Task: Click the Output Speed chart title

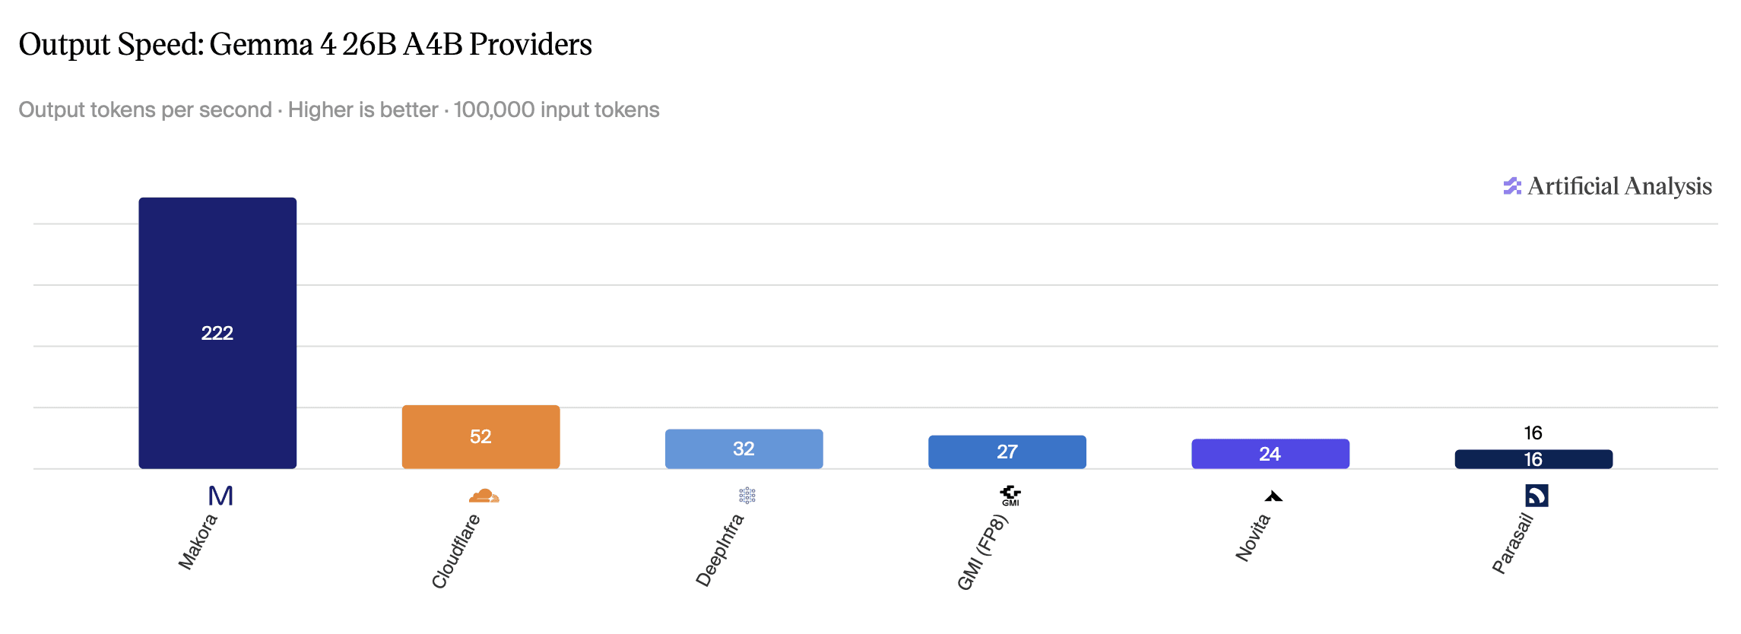Action: (x=305, y=44)
